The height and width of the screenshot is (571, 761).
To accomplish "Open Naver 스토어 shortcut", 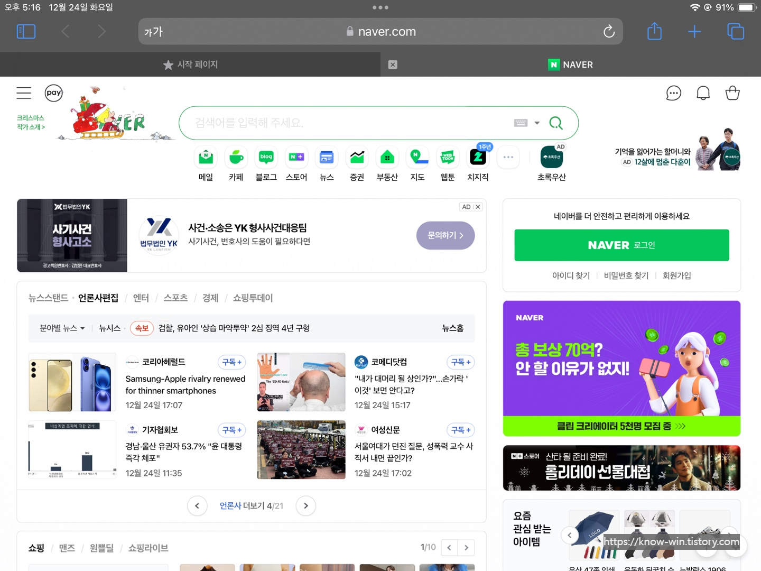I will point(296,164).
